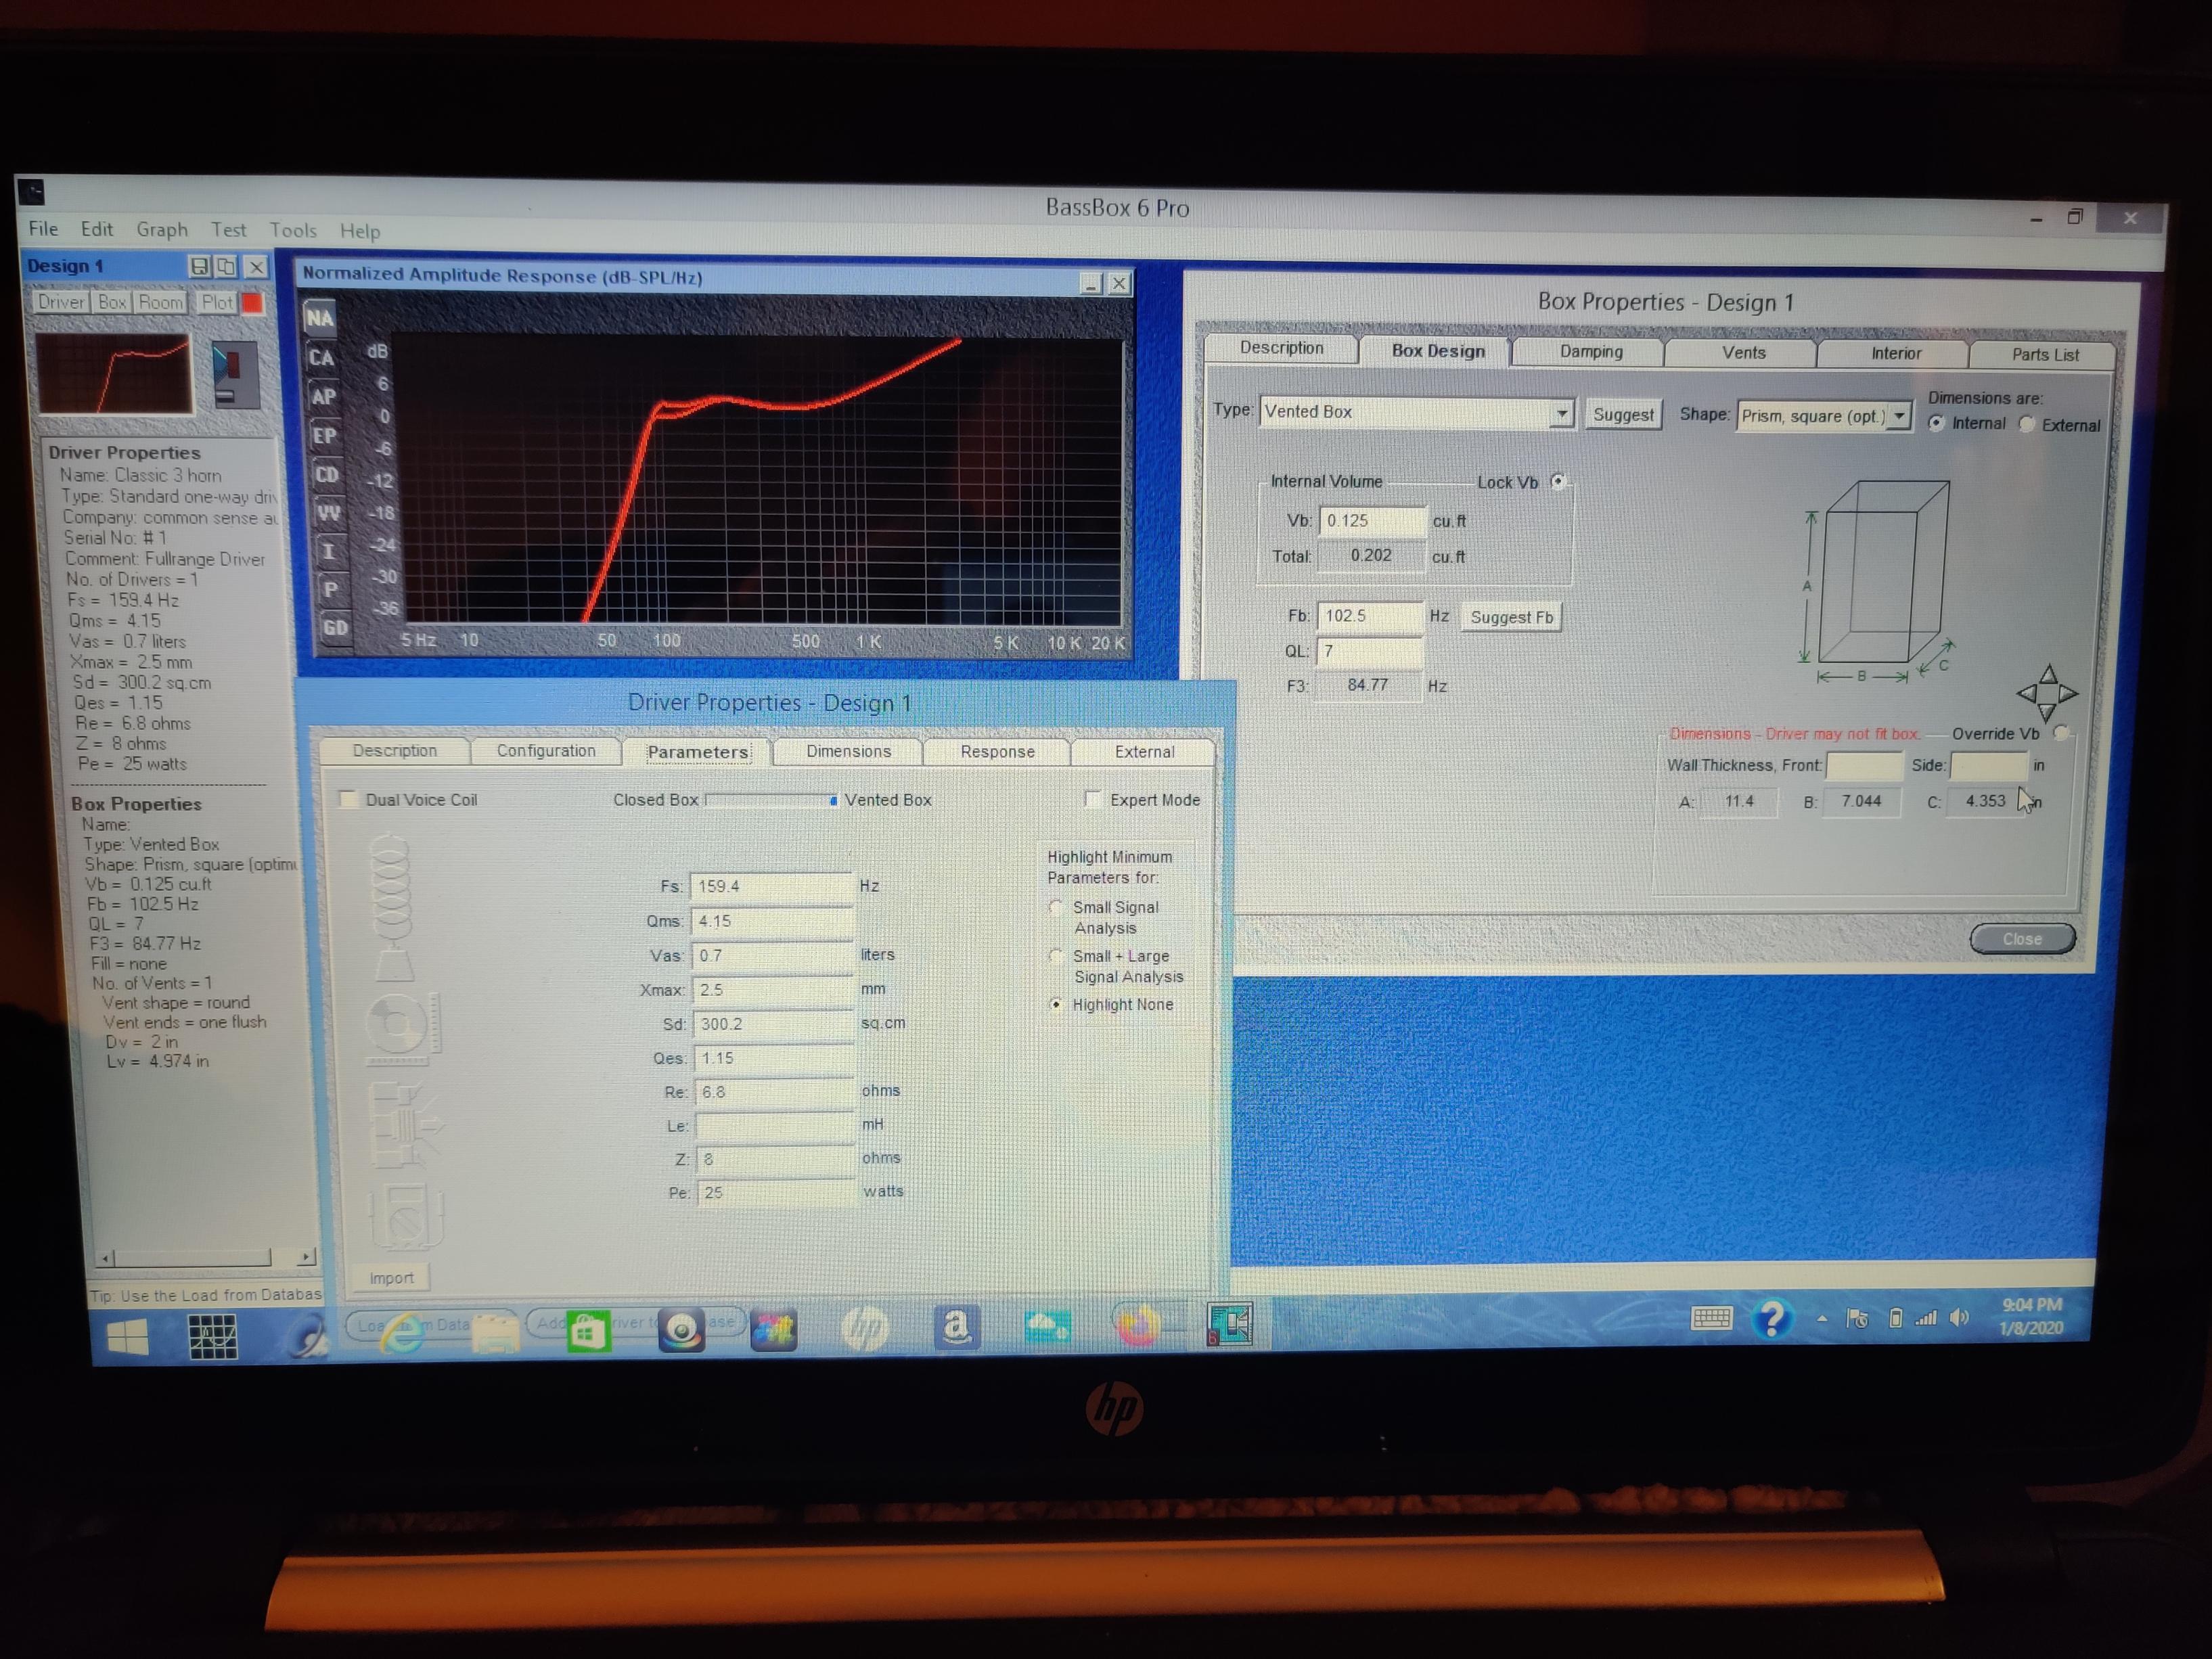The image size is (2212, 1659).
Task: Click the Fs input field
Action: [771, 886]
